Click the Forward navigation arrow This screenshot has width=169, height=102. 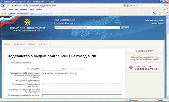point(6,6)
